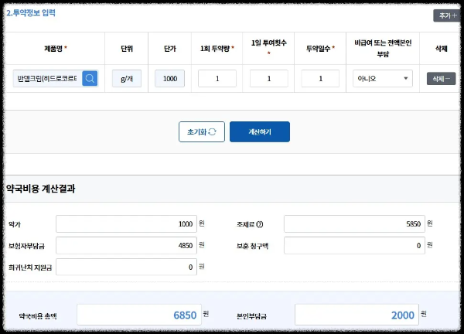The height and width of the screenshot is (334, 464).
Task: Click the 2.투약정보 입력 heading
Action: (x=31, y=13)
